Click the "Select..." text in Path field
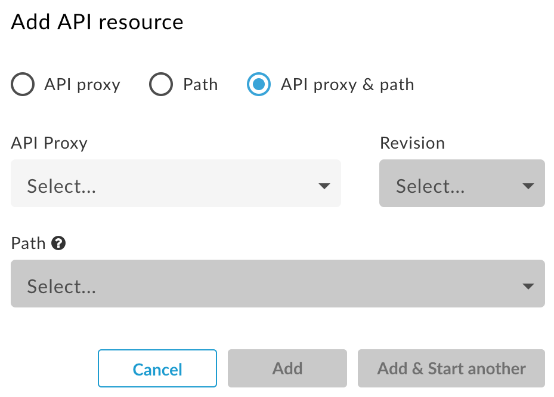 [61, 287]
